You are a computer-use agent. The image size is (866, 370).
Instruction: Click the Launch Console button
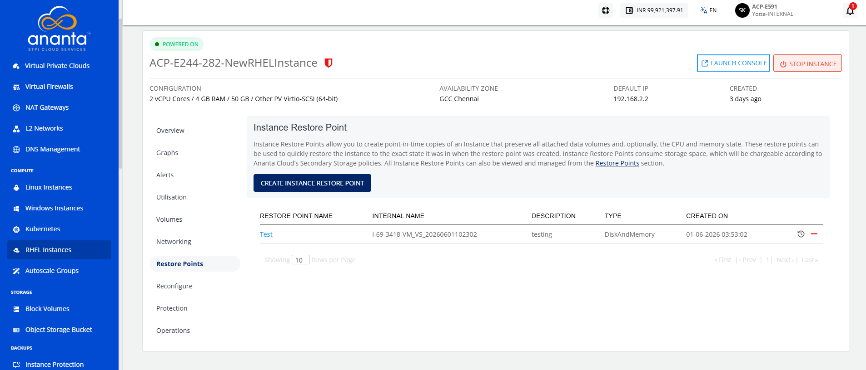click(x=733, y=63)
